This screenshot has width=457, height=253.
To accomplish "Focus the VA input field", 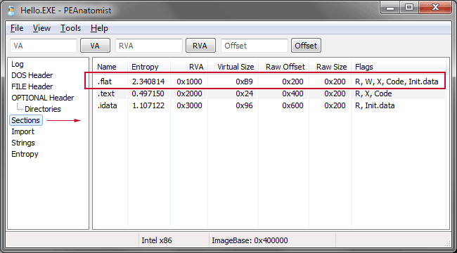I will (44, 46).
